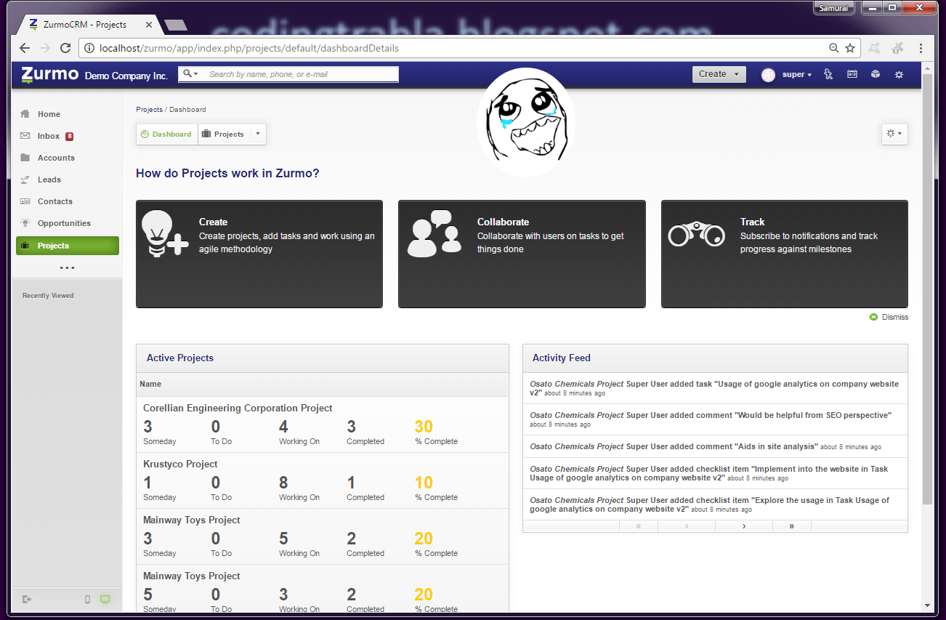946x620 pixels.
Task: Click the Name column header
Action: coord(150,384)
